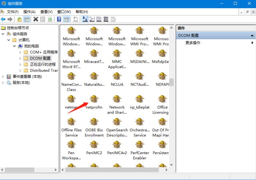Toggle the Action pane toolbar icon
This screenshot has height=180, width=256.
pos(66,19)
